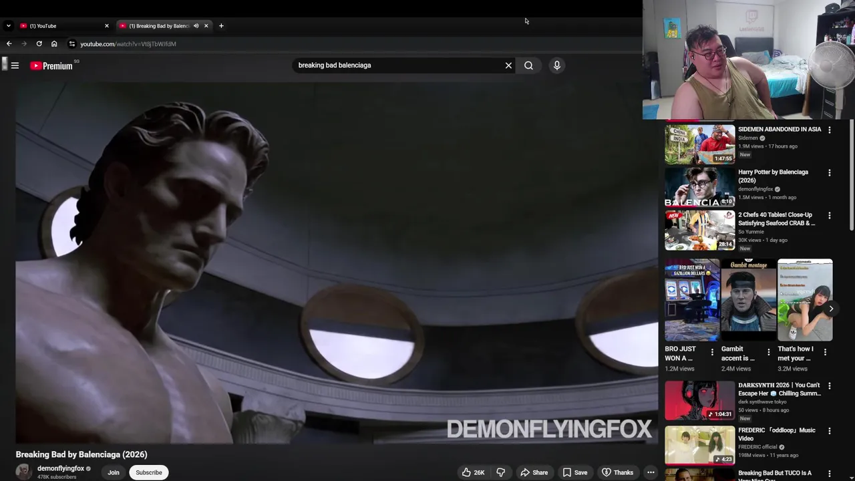Viewport: 855px width, 481px height.
Task: Click the browser back arrow
Action: (9, 43)
